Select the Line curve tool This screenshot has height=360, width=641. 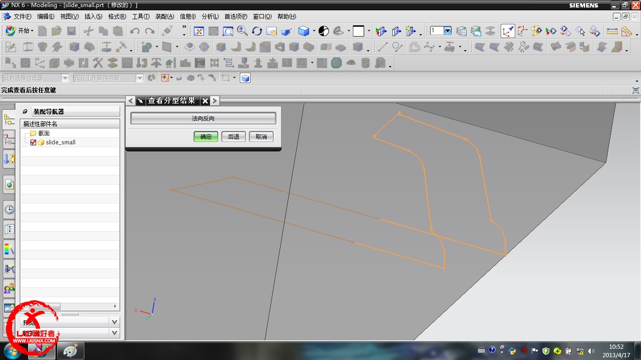[x=383, y=47]
